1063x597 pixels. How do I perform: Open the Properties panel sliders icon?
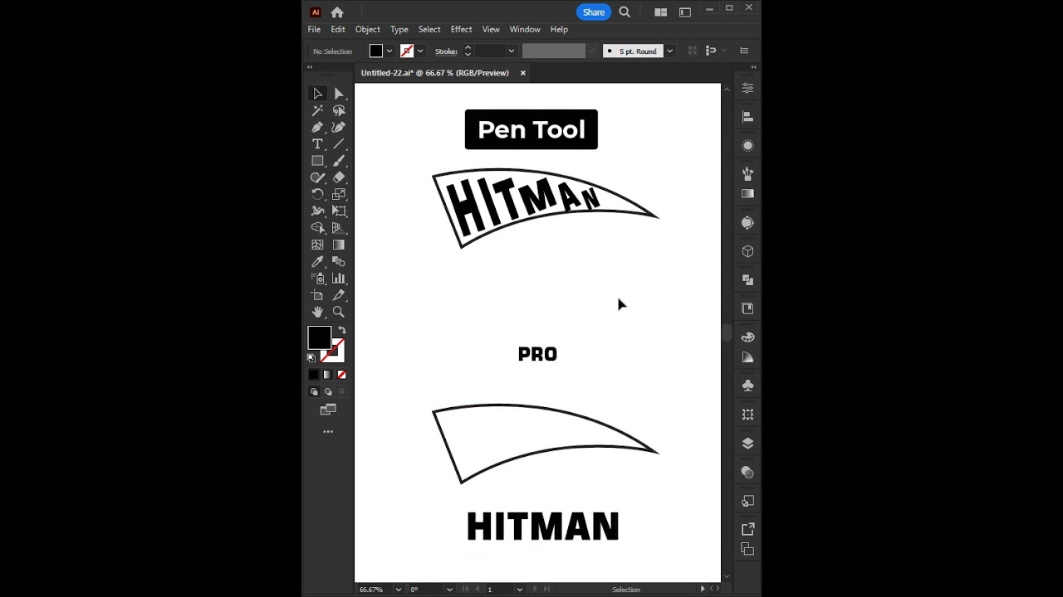click(x=747, y=88)
